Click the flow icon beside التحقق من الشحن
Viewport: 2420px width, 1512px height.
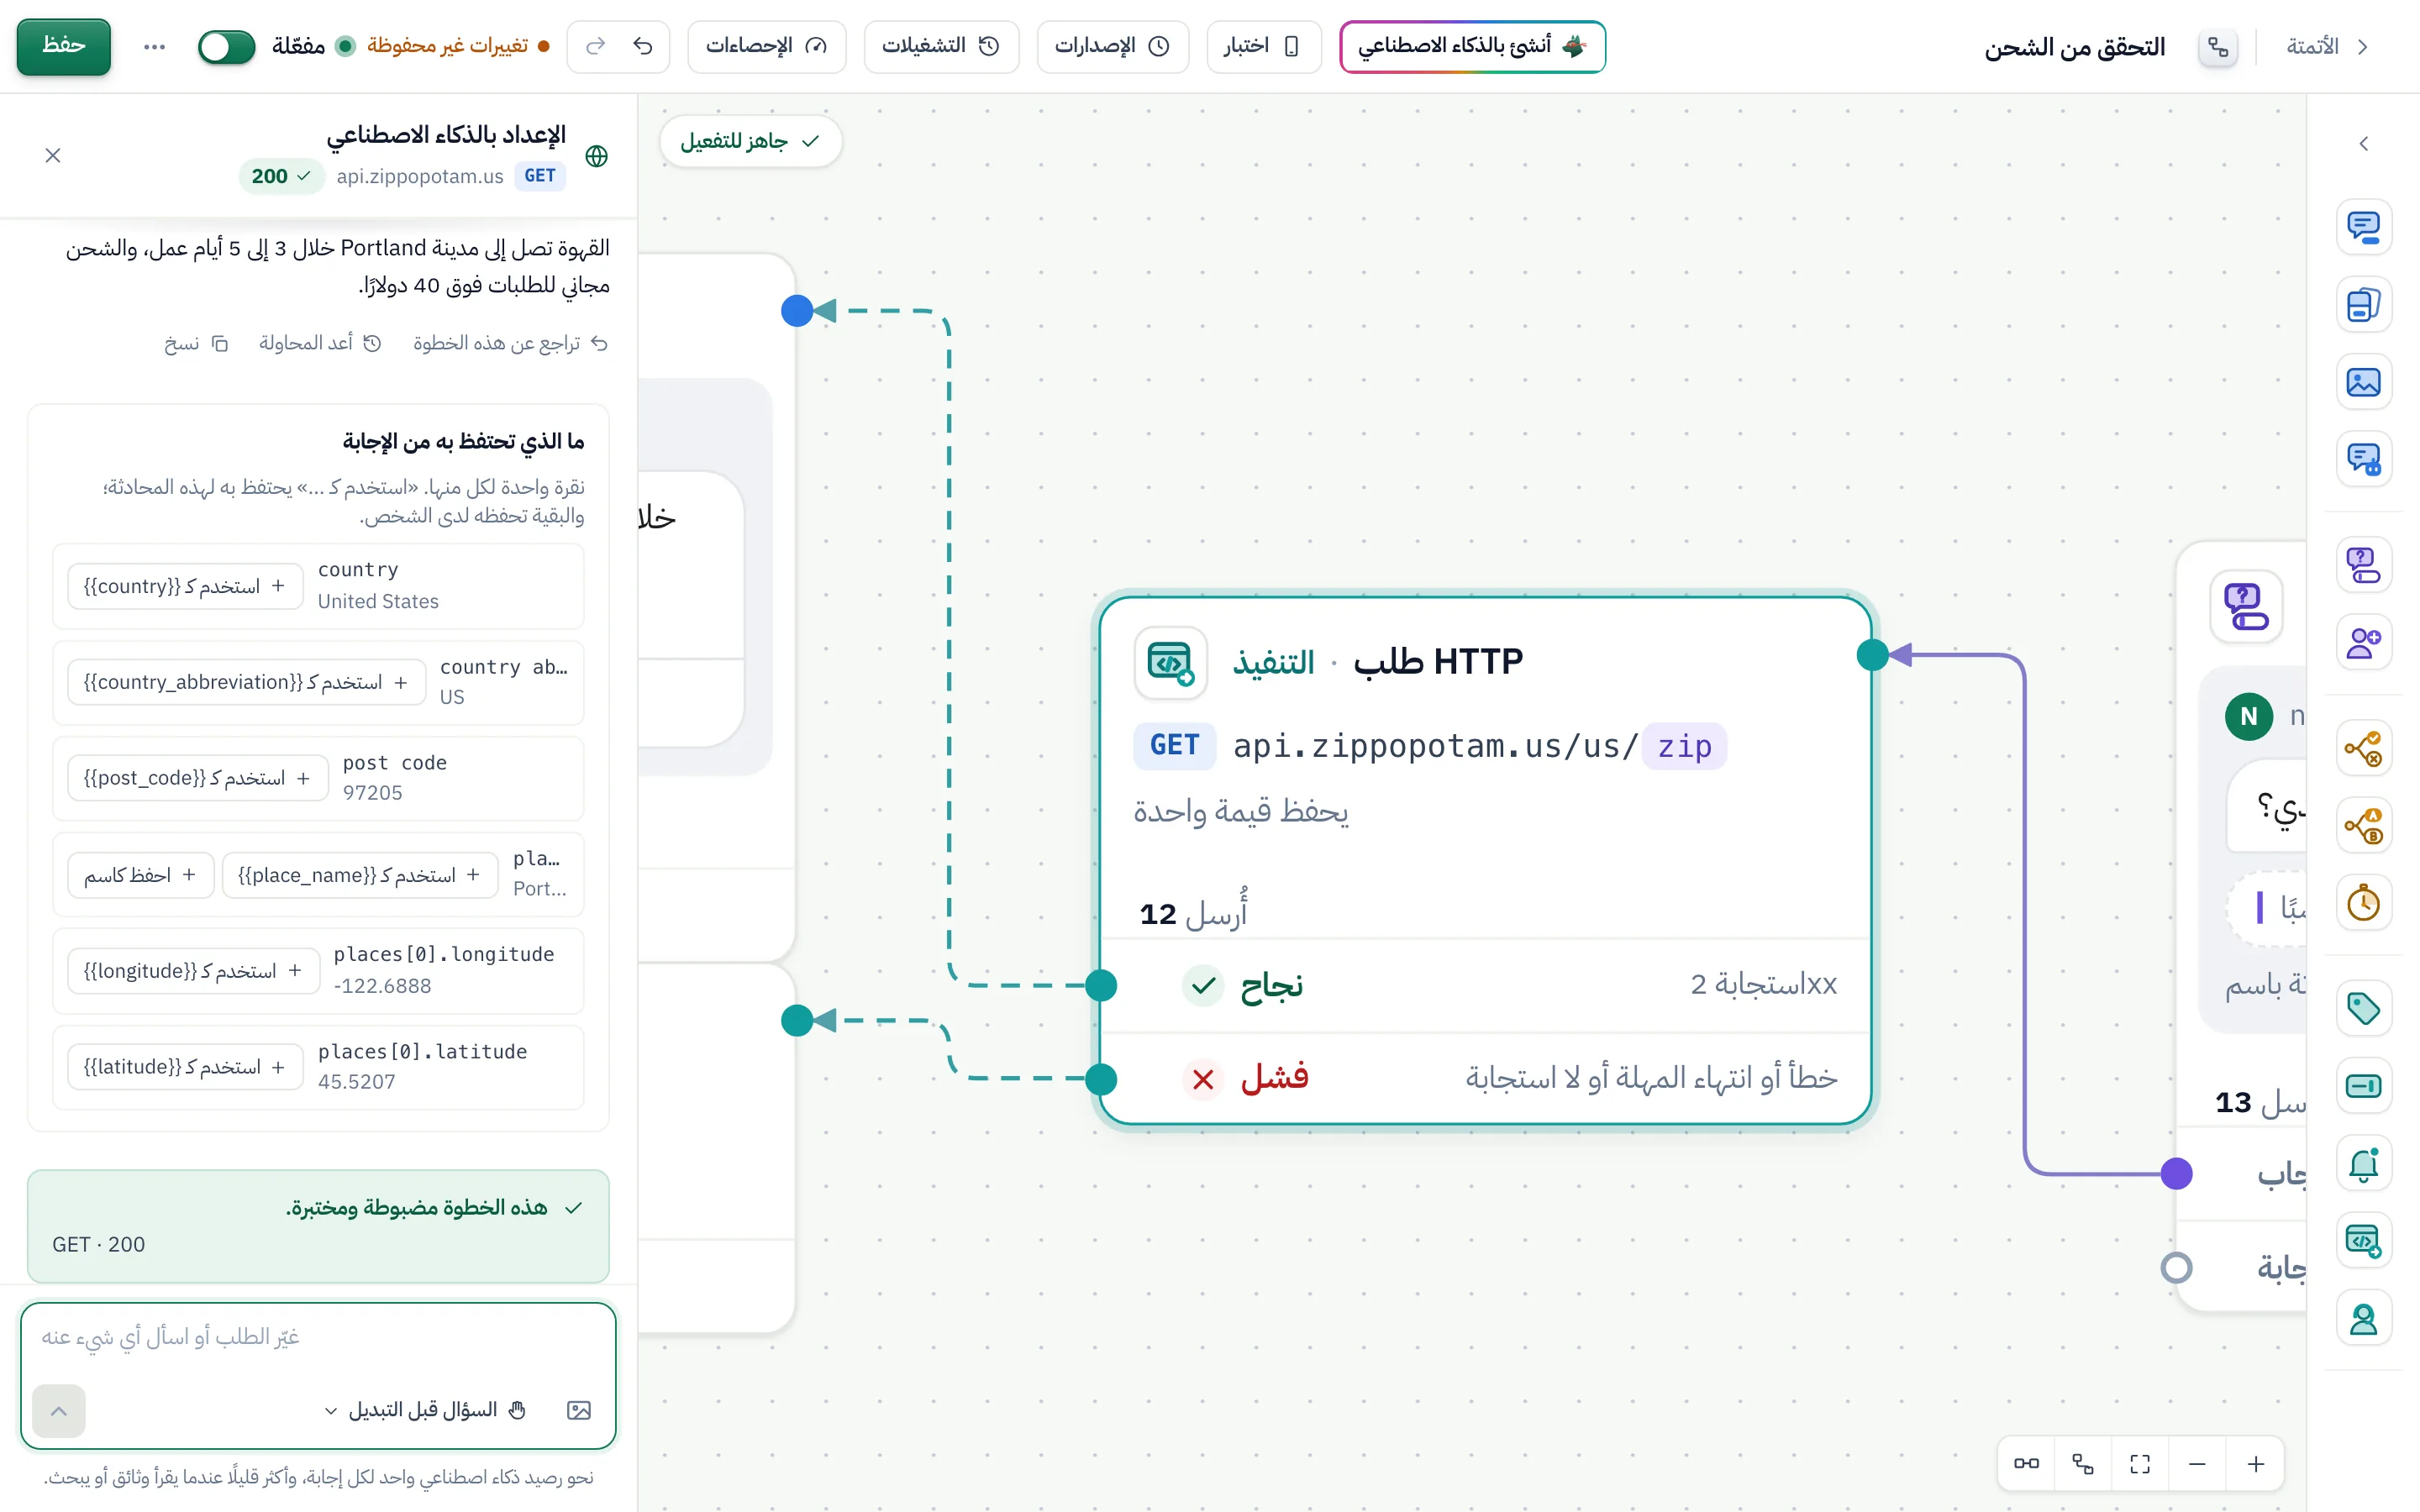coord(2217,47)
